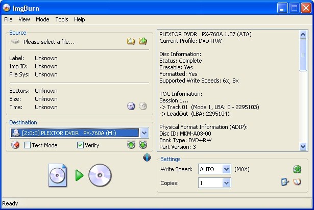Image resolution: width=314 pixels, height=210 pixels.
Task: Expand the destination drive dropdown
Action: click(x=144, y=133)
